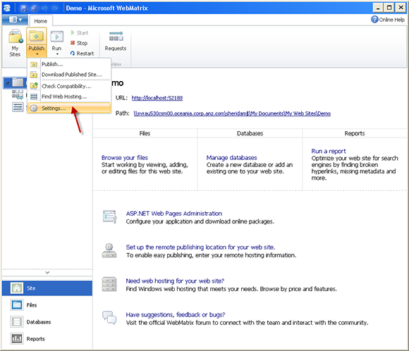Click the Reports column header
Viewport: 409px width, 351px height.
pos(355,133)
